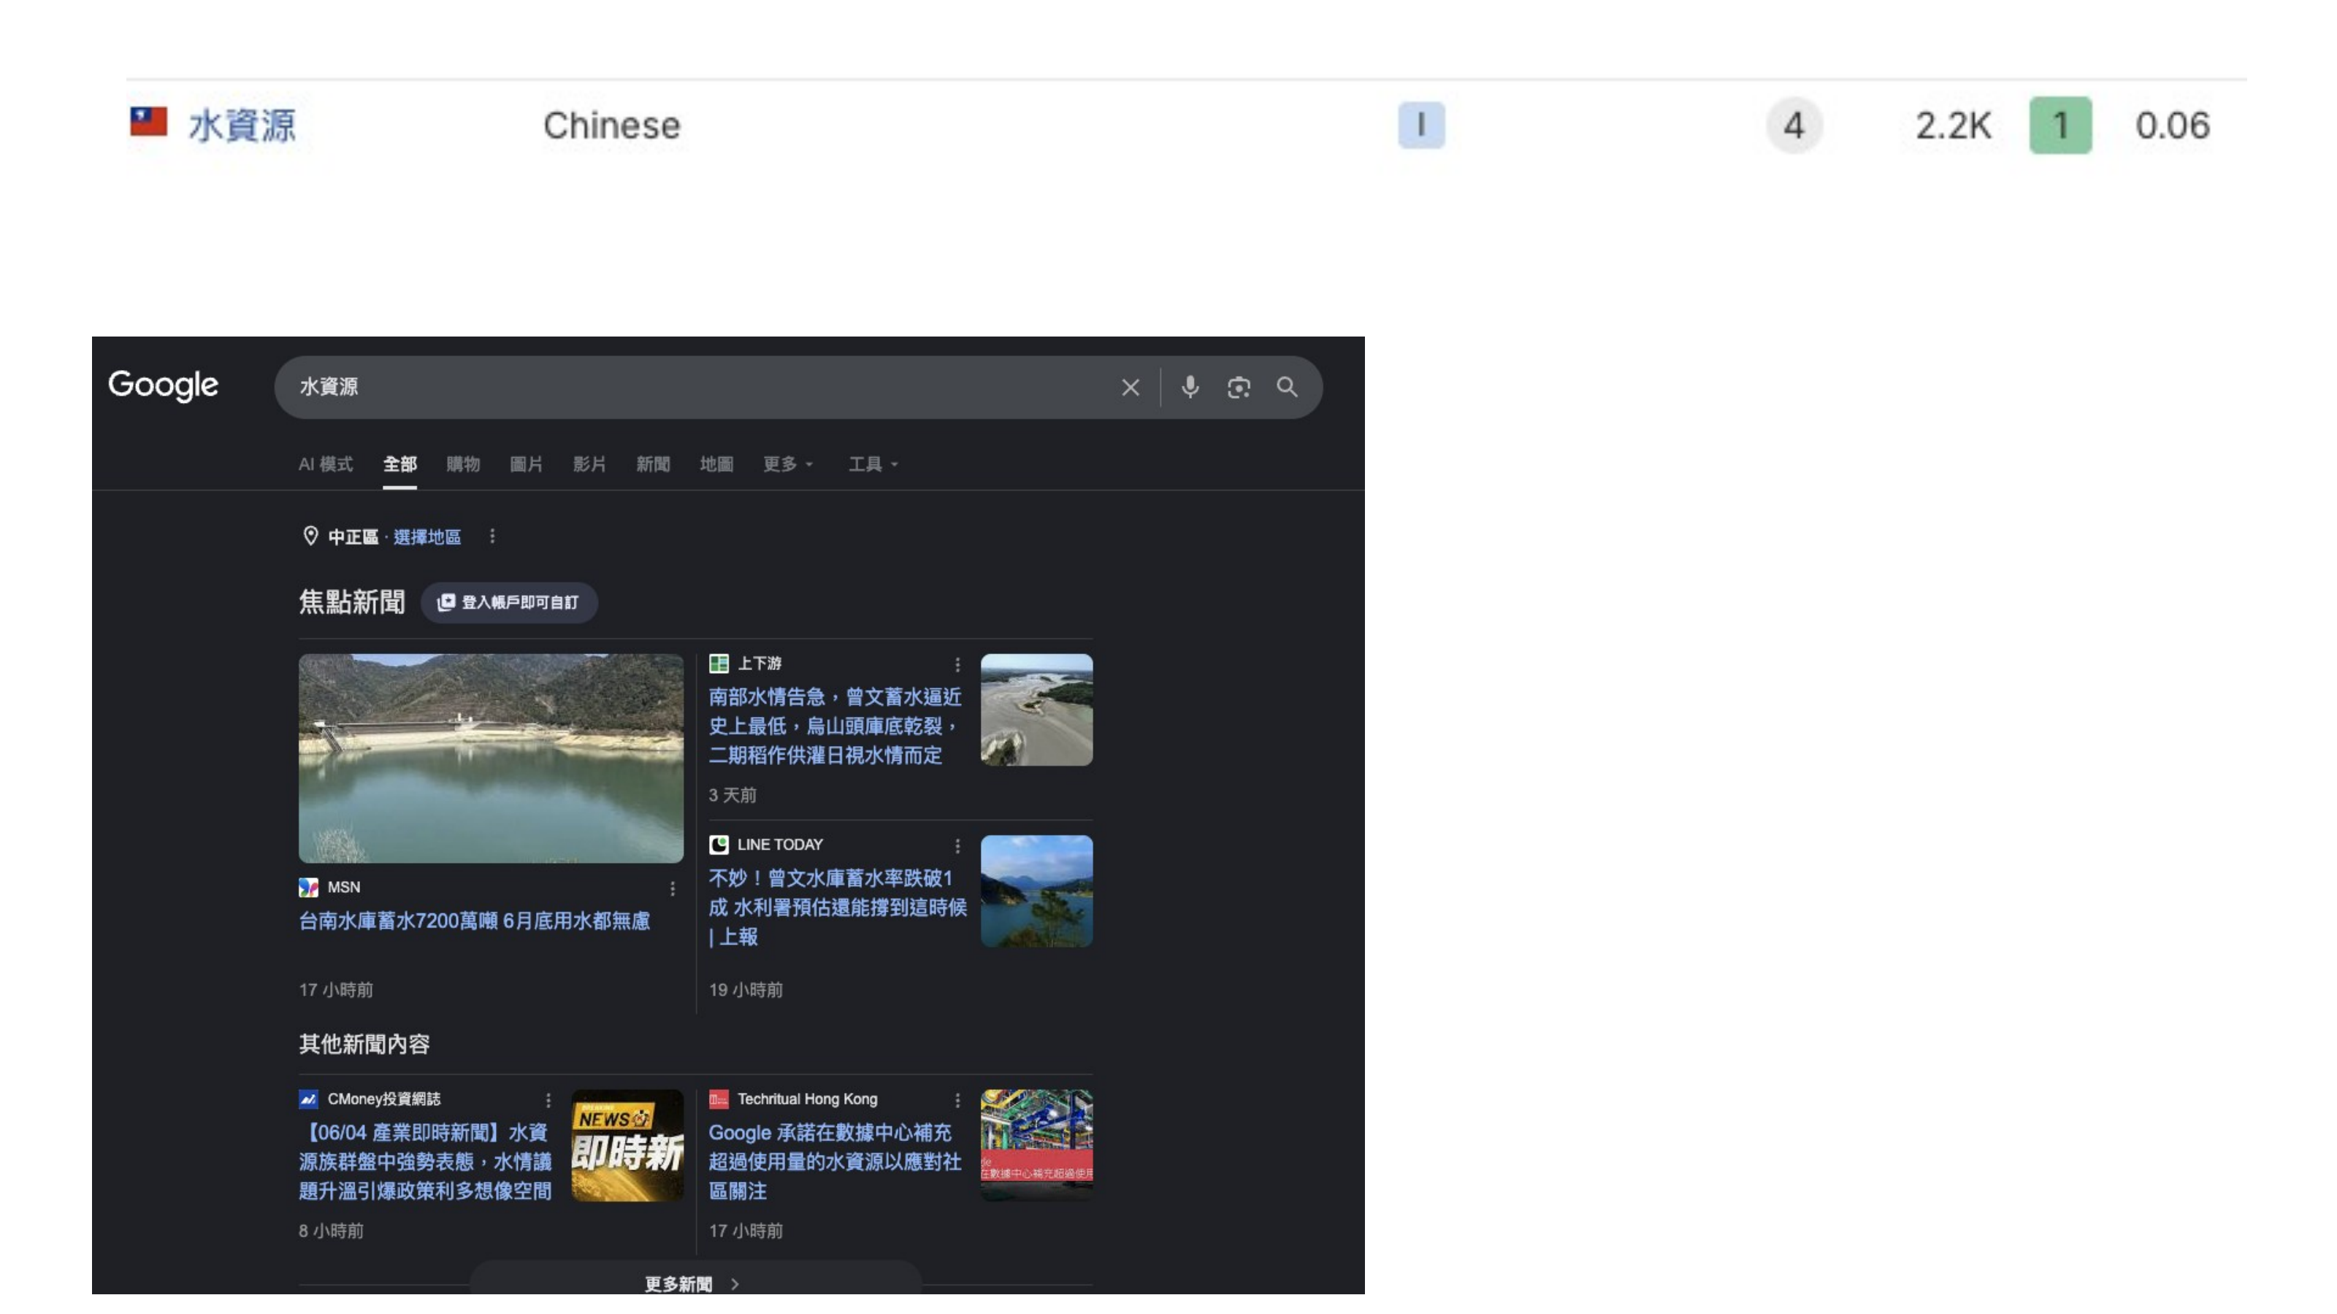Click the 上下游 source favicon
This screenshot has height=1314, width=2337.
[719, 664]
